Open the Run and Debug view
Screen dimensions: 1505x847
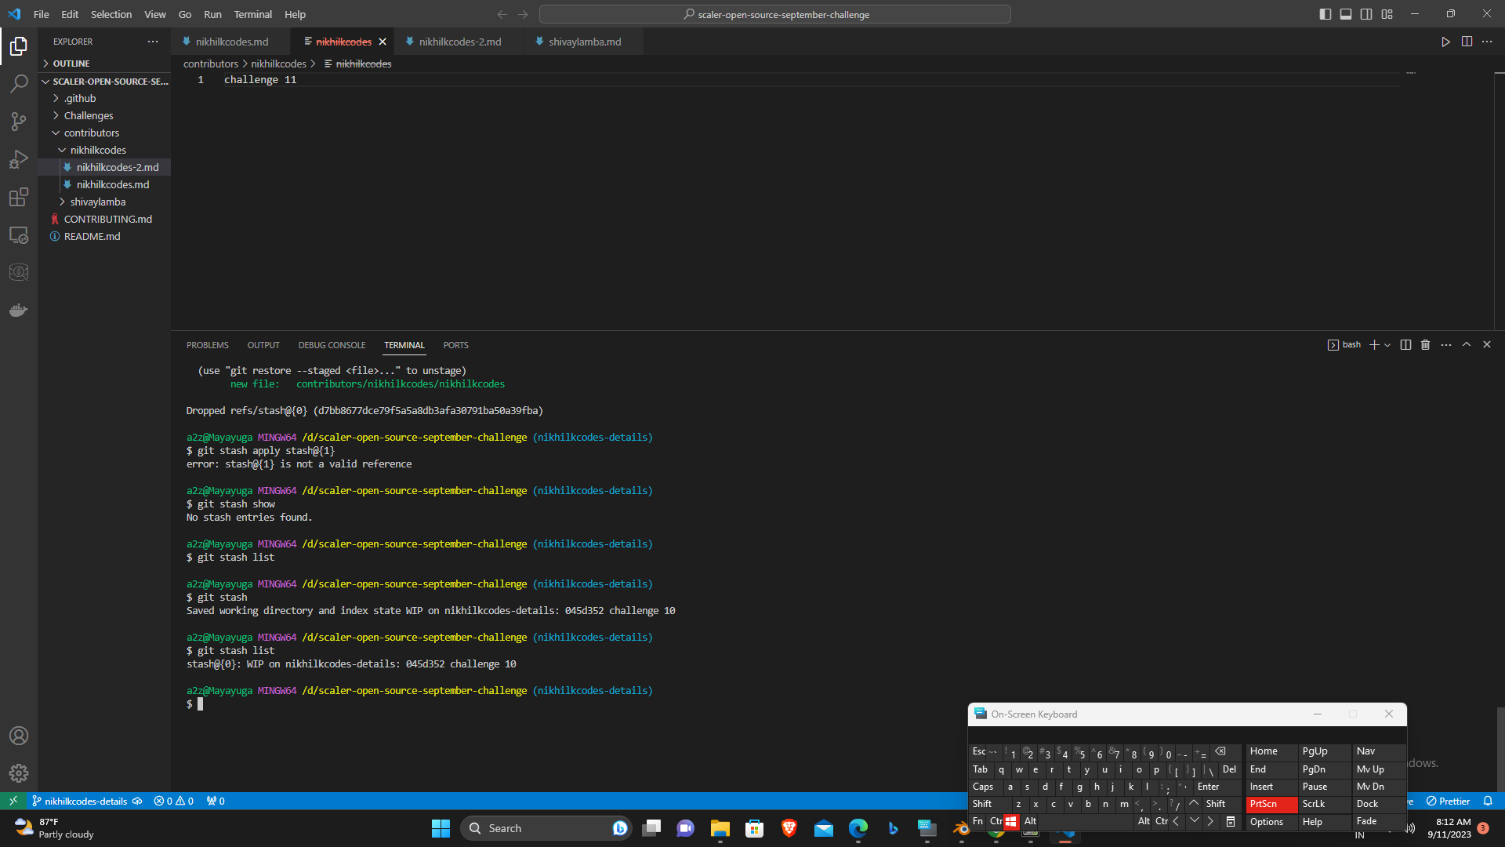(19, 159)
